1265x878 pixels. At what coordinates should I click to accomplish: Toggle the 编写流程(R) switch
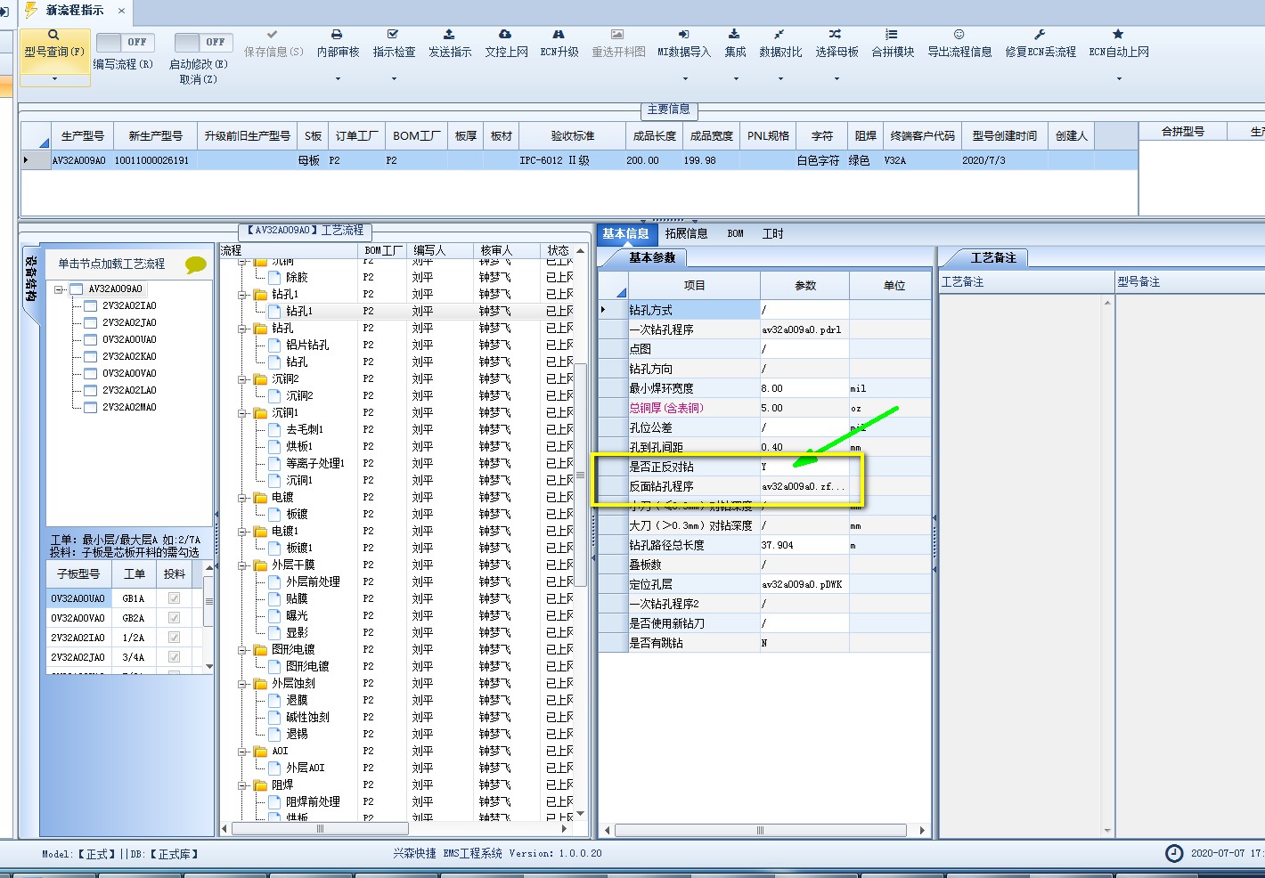[x=125, y=42]
